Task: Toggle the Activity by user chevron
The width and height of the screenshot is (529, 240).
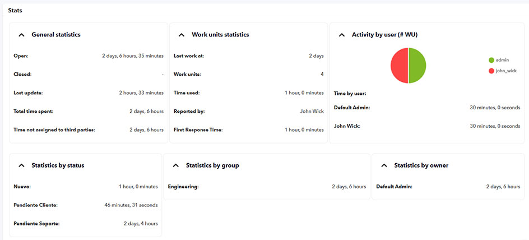Action: (x=342, y=35)
